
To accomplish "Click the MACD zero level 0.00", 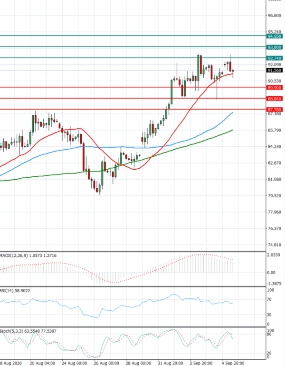I will click(271, 273).
